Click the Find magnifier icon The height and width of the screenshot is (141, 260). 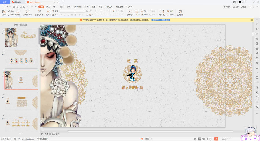point(168,11)
